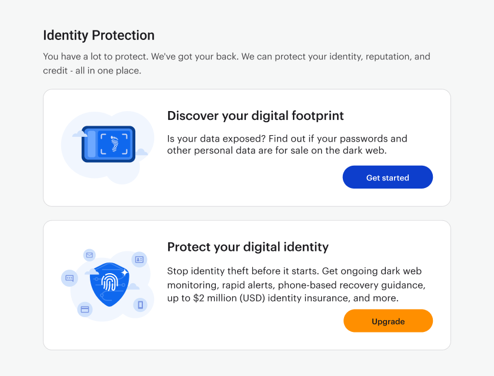
Task: Click the white fingerprint symbol on shield
Action: [x=109, y=281]
